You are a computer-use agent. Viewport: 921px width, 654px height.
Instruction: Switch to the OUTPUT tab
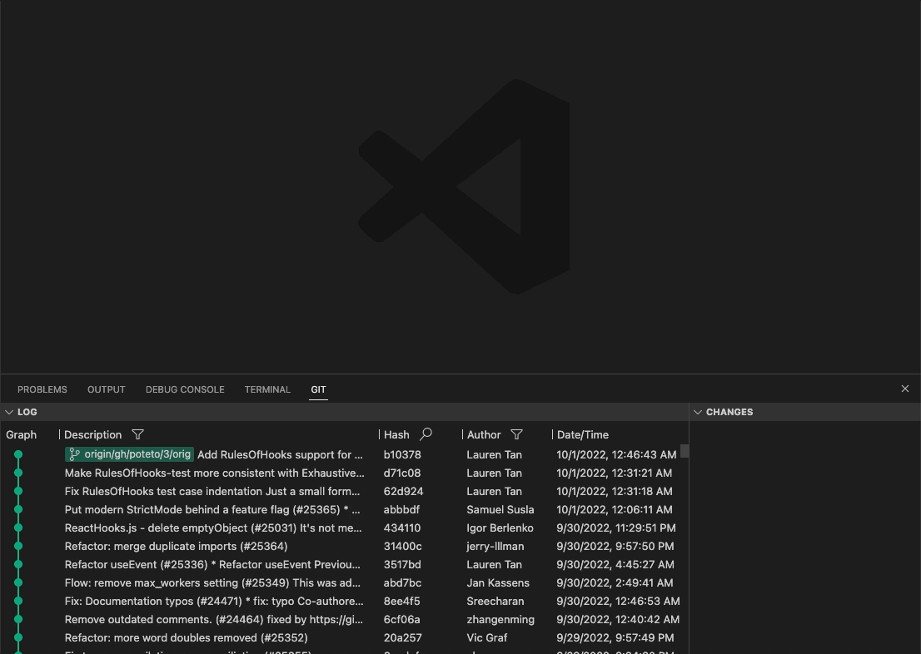click(107, 389)
